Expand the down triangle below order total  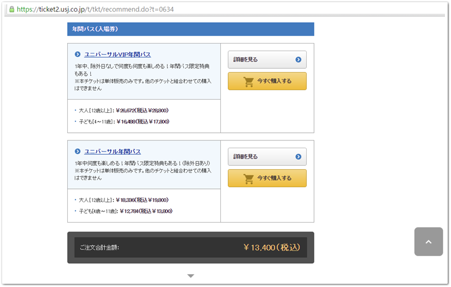point(191,276)
